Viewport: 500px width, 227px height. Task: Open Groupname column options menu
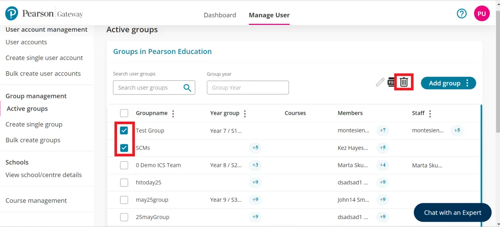173,113
